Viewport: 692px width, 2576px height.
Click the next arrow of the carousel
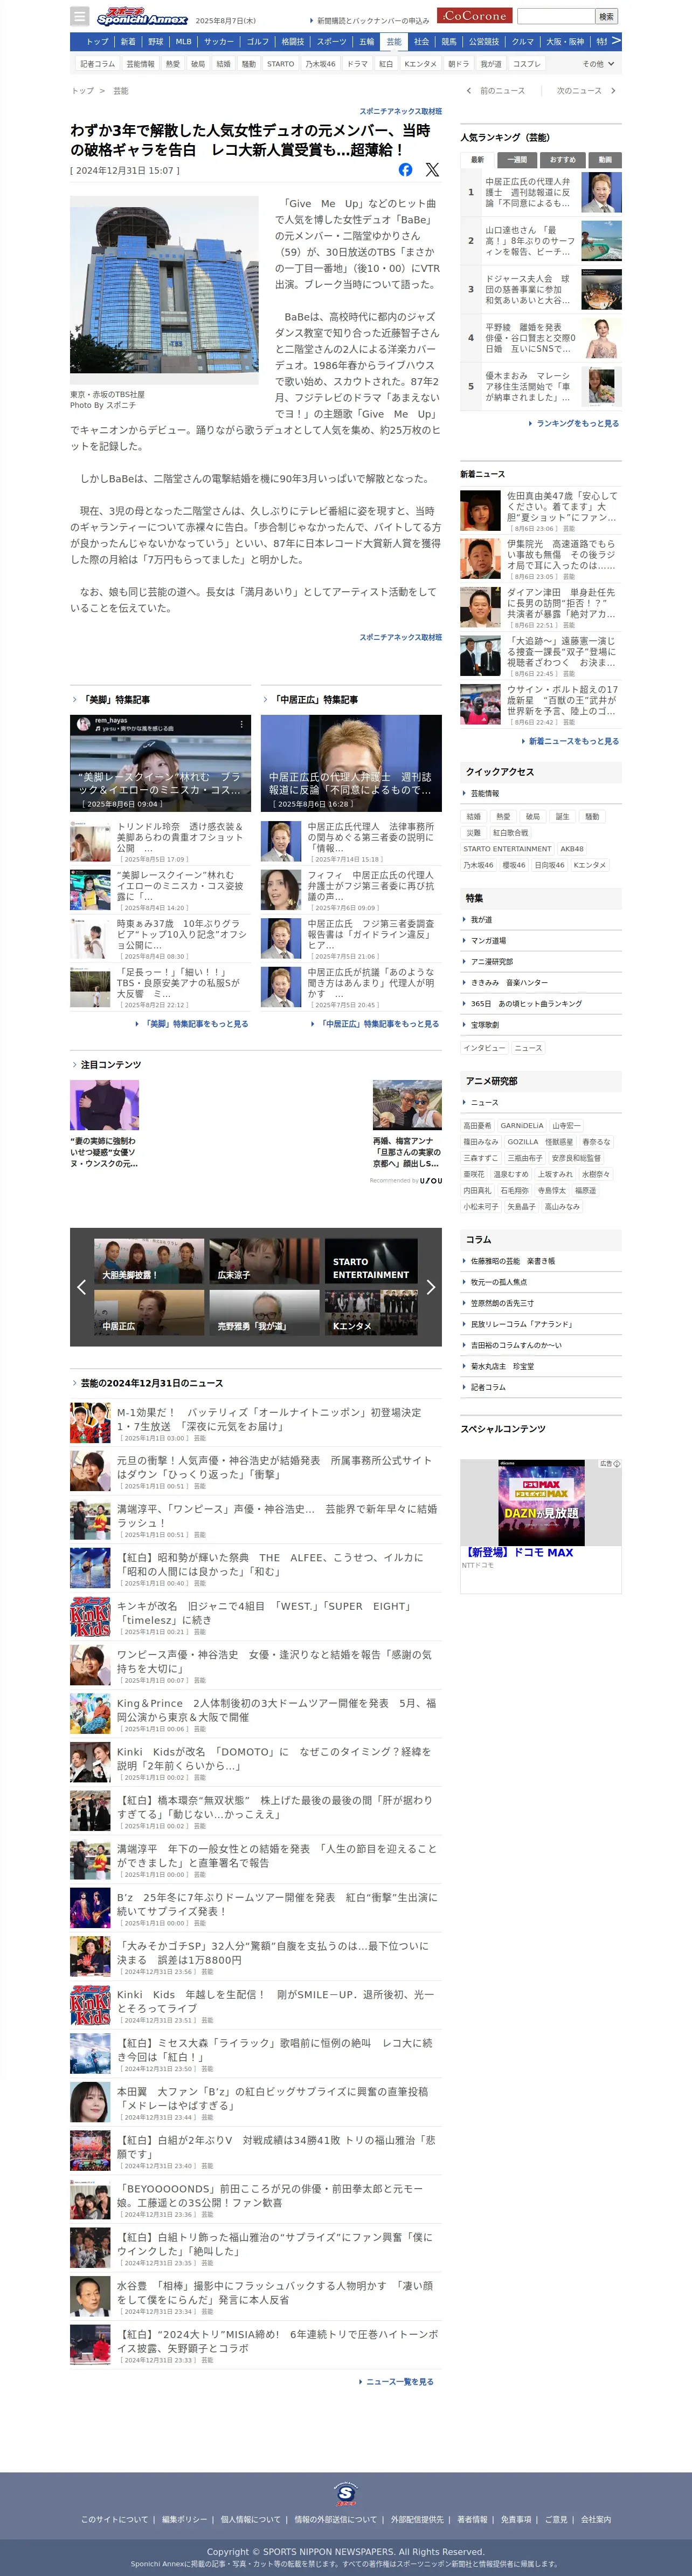click(431, 1287)
